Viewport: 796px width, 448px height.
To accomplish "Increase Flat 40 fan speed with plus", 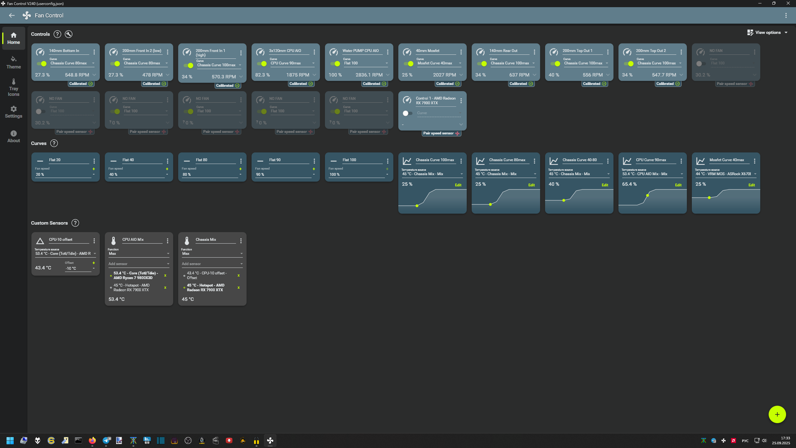I will (x=167, y=169).
